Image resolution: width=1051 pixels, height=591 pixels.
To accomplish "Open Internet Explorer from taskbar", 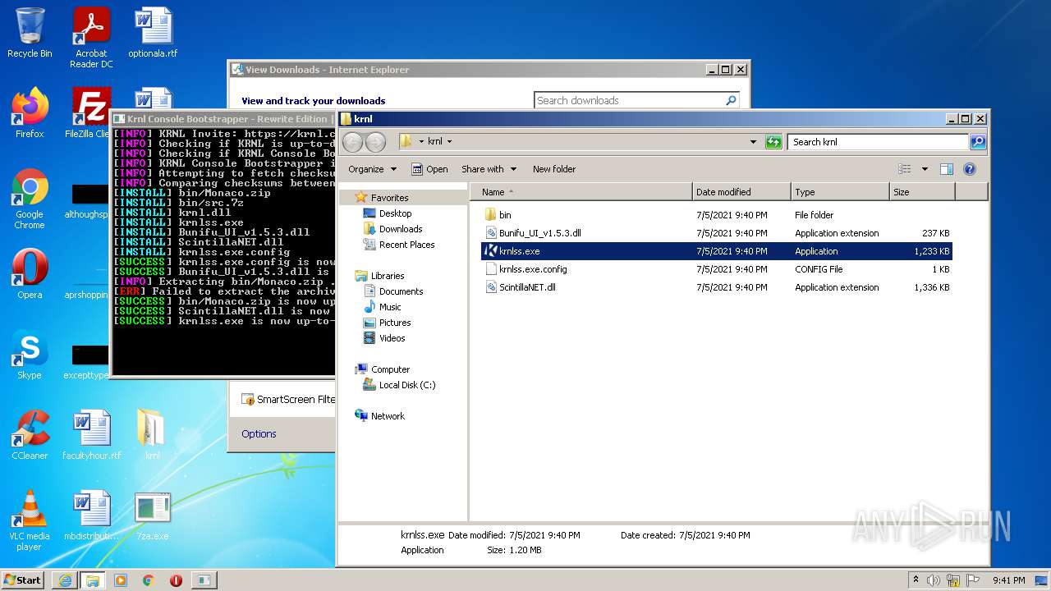I will [x=65, y=580].
